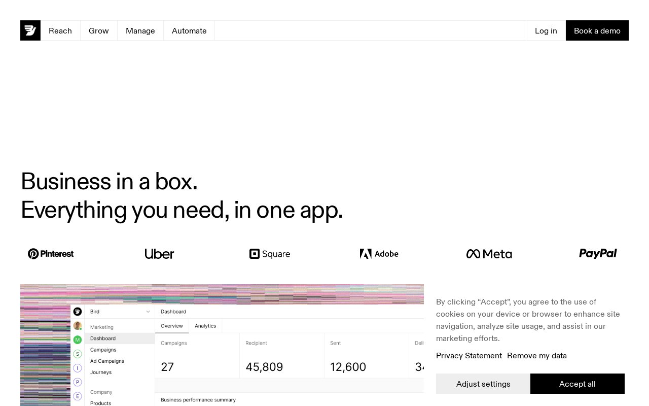Open the Manage menu
This screenshot has height=406, width=649.
pyautogui.click(x=140, y=30)
